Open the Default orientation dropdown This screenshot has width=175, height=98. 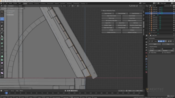point(21,6)
